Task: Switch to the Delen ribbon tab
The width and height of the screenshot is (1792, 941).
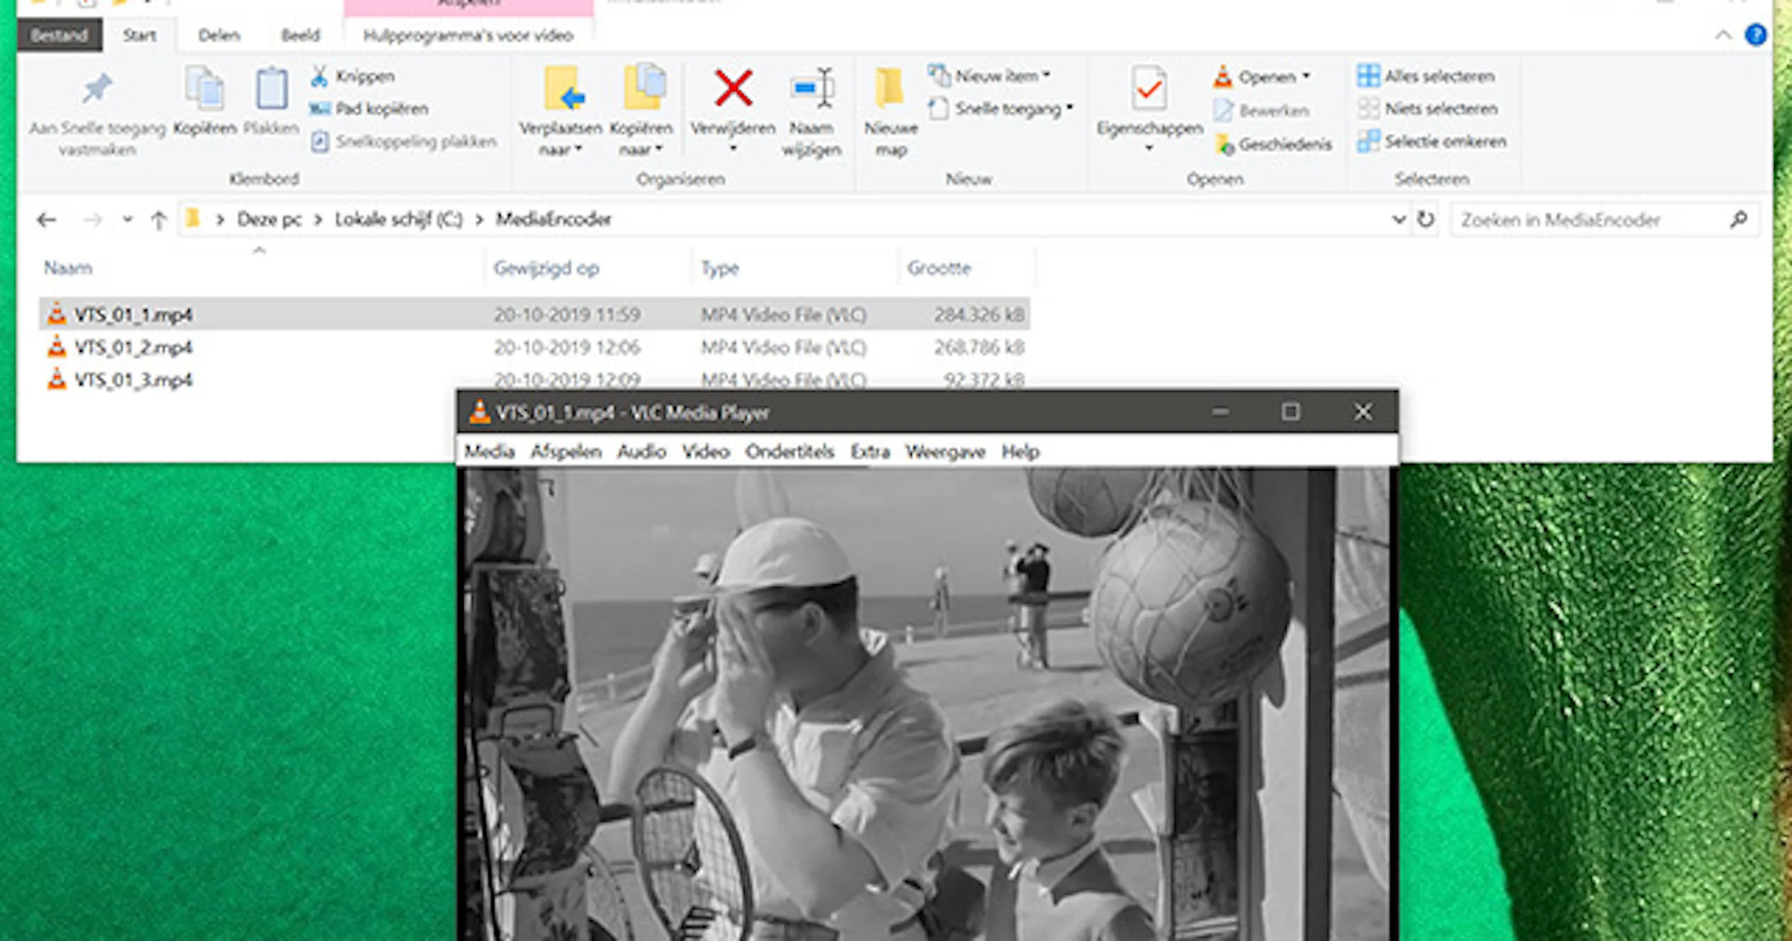Action: click(x=219, y=35)
